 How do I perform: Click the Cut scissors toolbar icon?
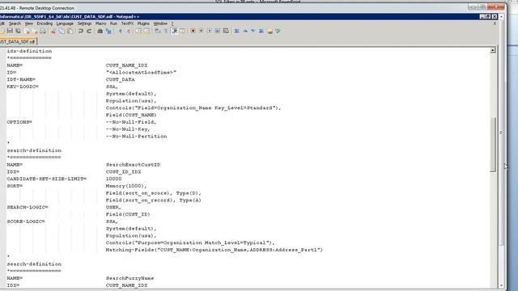point(53,31)
